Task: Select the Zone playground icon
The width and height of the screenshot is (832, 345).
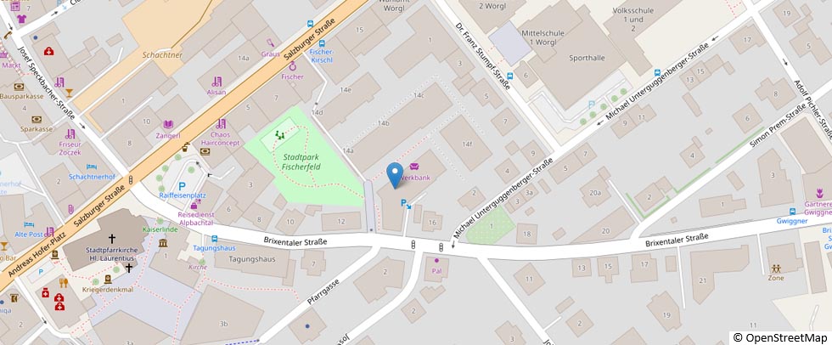Action: (776, 268)
